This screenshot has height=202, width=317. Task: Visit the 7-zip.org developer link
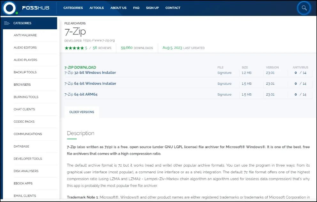coord(99,40)
